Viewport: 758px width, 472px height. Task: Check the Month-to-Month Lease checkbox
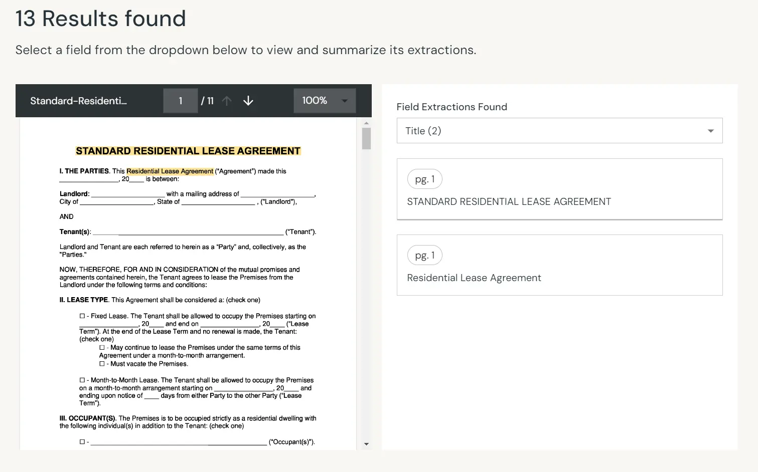(82, 380)
